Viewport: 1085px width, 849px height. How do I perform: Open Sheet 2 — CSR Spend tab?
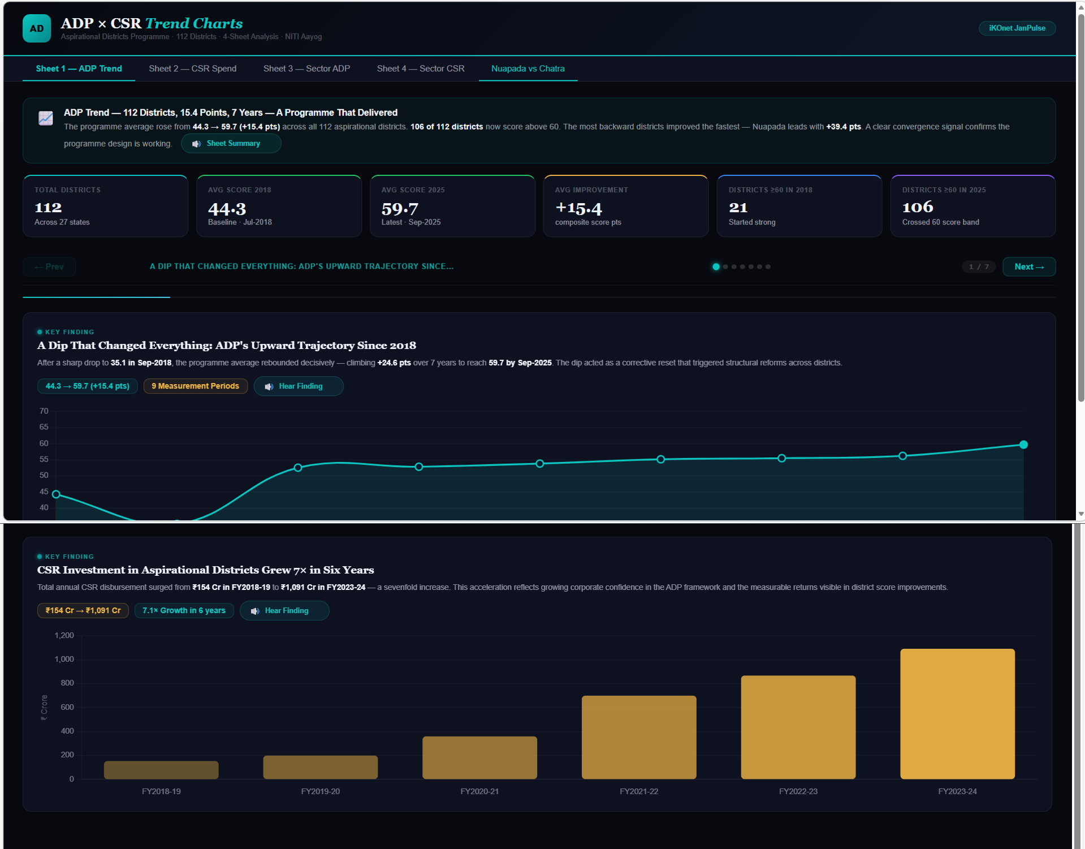192,68
